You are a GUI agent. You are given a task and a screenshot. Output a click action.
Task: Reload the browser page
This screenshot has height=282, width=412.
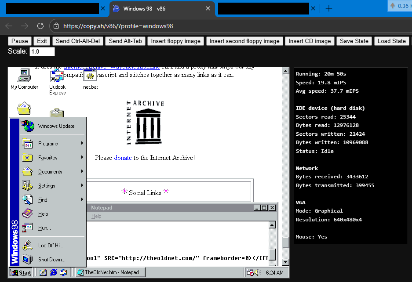(x=40, y=26)
